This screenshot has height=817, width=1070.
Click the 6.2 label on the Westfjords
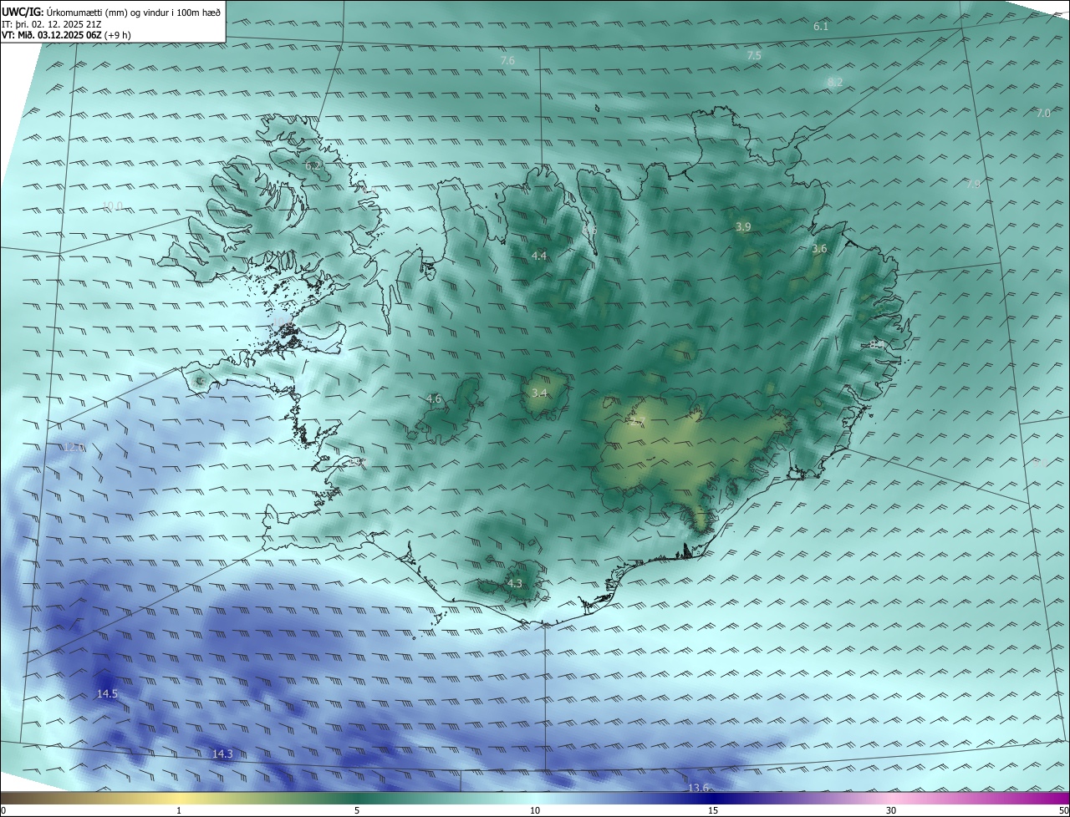coord(312,166)
